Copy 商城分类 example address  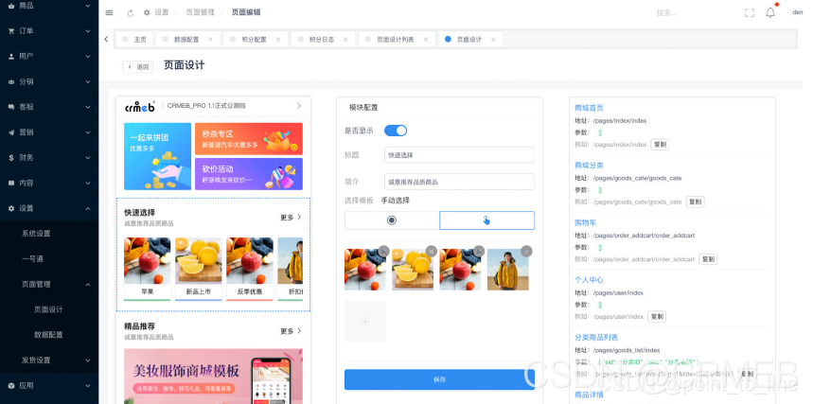click(695, 202)
